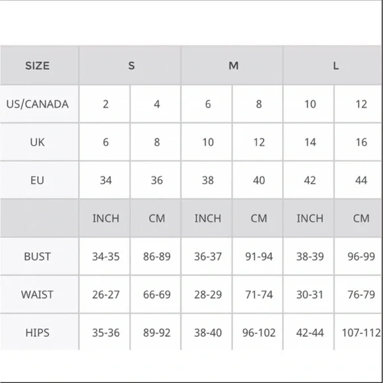
Task: Click the bust 96-99 cm cell
Action: (358, 256)
